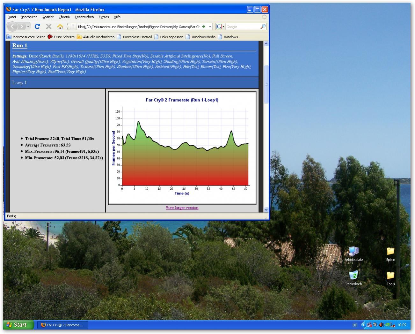Click the Run 1 heading link
The width and height of the screenshot is (415, 334).
(x=20, y=45)
